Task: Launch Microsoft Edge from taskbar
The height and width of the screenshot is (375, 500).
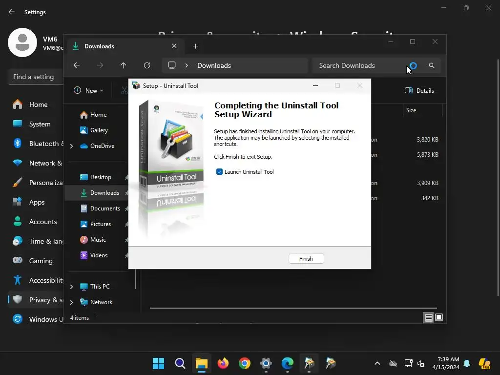Action: tap(287, 363)
